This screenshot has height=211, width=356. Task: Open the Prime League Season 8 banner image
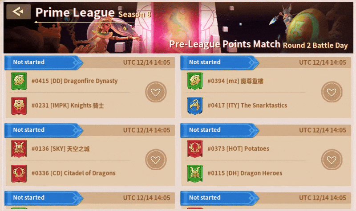click(x=178, y=27)
